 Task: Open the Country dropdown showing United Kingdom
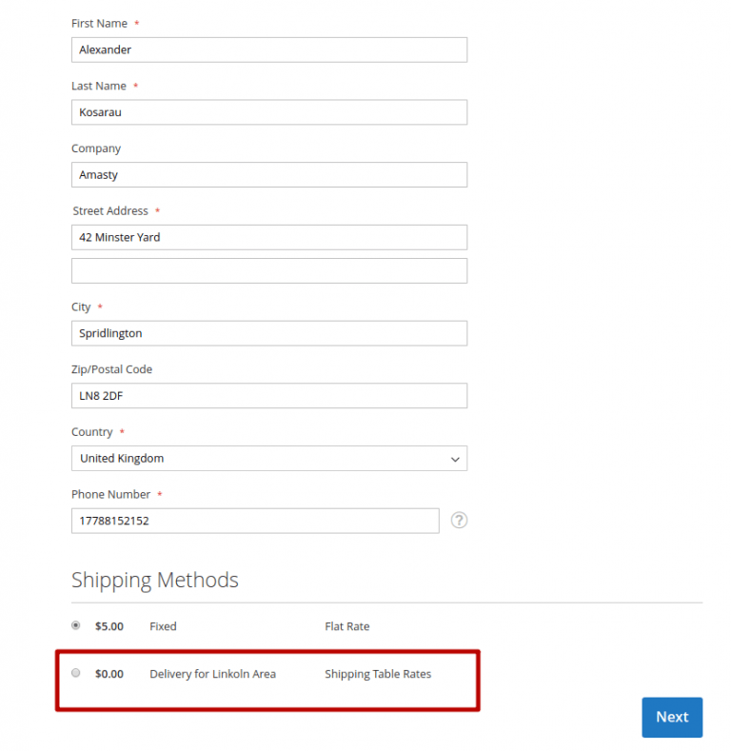[x=268, y=458]
